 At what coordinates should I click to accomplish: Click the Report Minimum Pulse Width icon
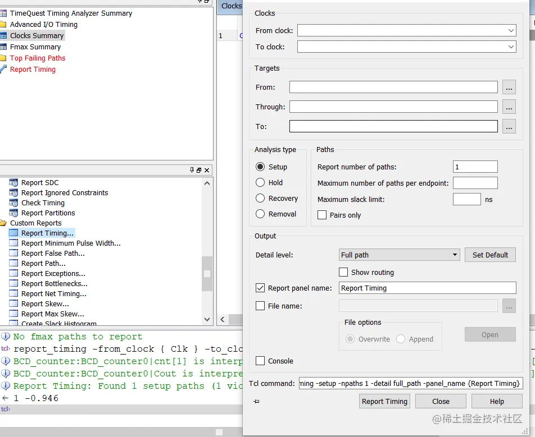click(x=13, y=243)
